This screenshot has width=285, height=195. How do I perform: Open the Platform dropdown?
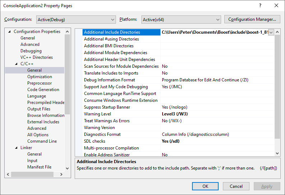[181, 19]
